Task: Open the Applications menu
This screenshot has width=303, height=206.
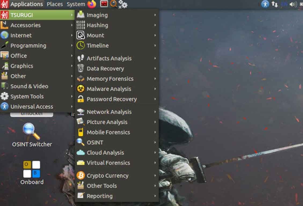Action: click(x=26, y=4)
